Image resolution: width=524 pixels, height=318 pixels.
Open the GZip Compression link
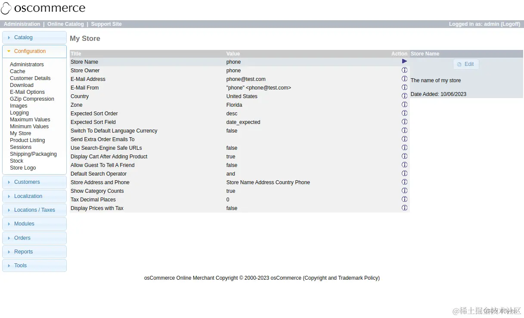(32, 99)
